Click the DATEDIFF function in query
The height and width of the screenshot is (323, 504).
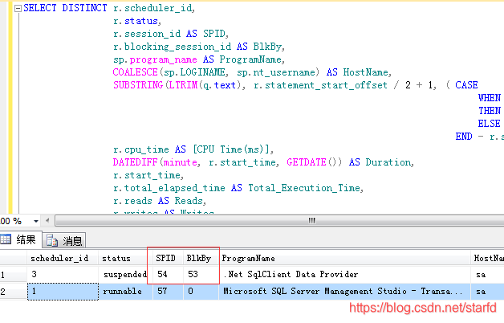pos(135,162)
